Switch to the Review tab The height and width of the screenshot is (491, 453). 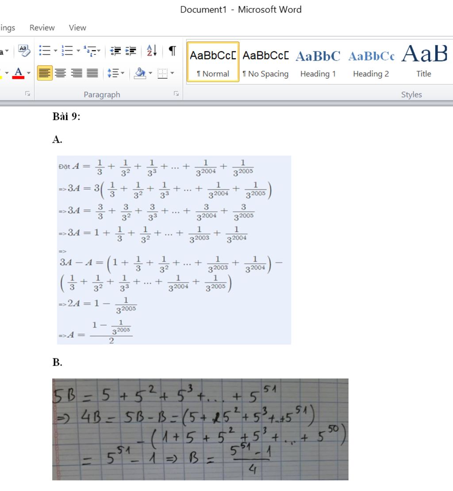point(42,27)
